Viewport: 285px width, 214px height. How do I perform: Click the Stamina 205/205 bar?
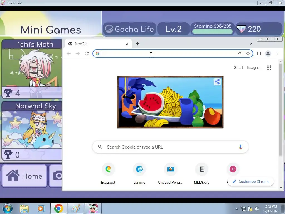click(x=212, y=29)
